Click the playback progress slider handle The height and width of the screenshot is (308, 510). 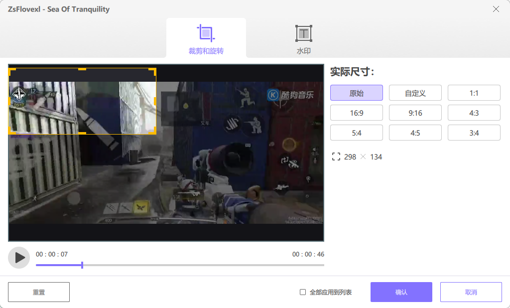pyautogui.click(x=82, y=265)
